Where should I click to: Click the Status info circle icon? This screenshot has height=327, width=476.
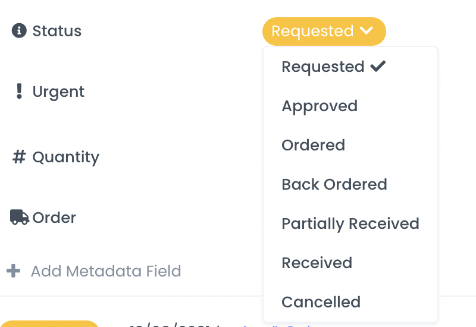coord(19,31)
